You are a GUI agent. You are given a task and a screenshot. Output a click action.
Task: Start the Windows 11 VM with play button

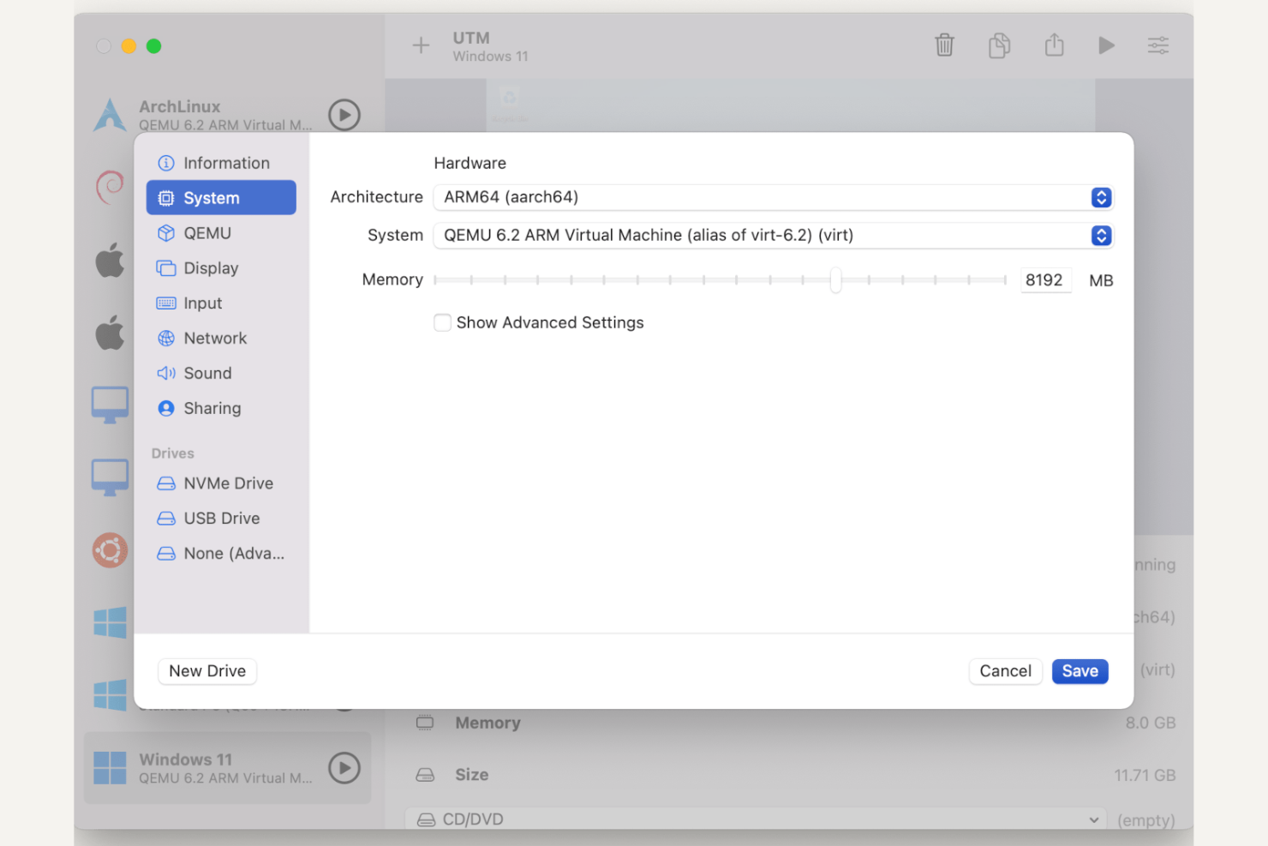point(344,768)
